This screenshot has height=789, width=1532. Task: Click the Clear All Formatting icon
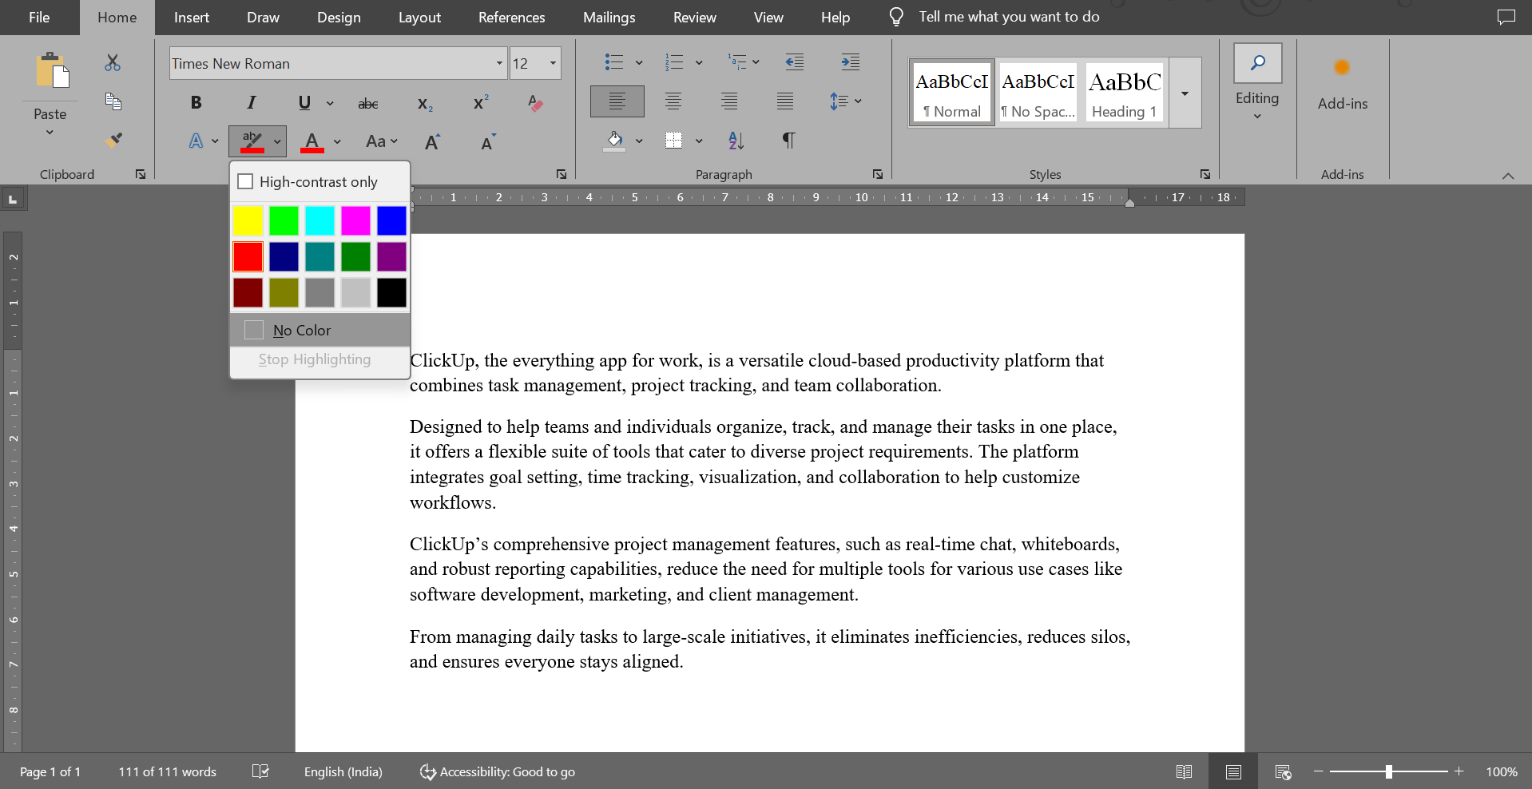tap(534, 103)
